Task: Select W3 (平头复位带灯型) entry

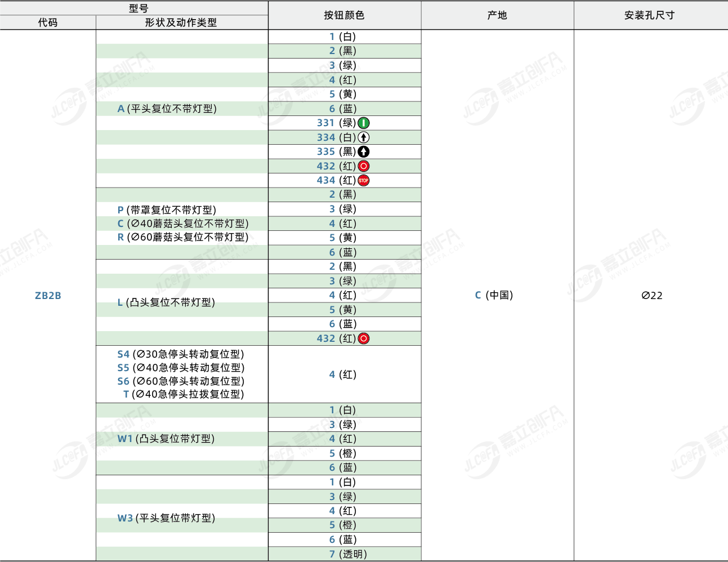Action: point(166,518)
